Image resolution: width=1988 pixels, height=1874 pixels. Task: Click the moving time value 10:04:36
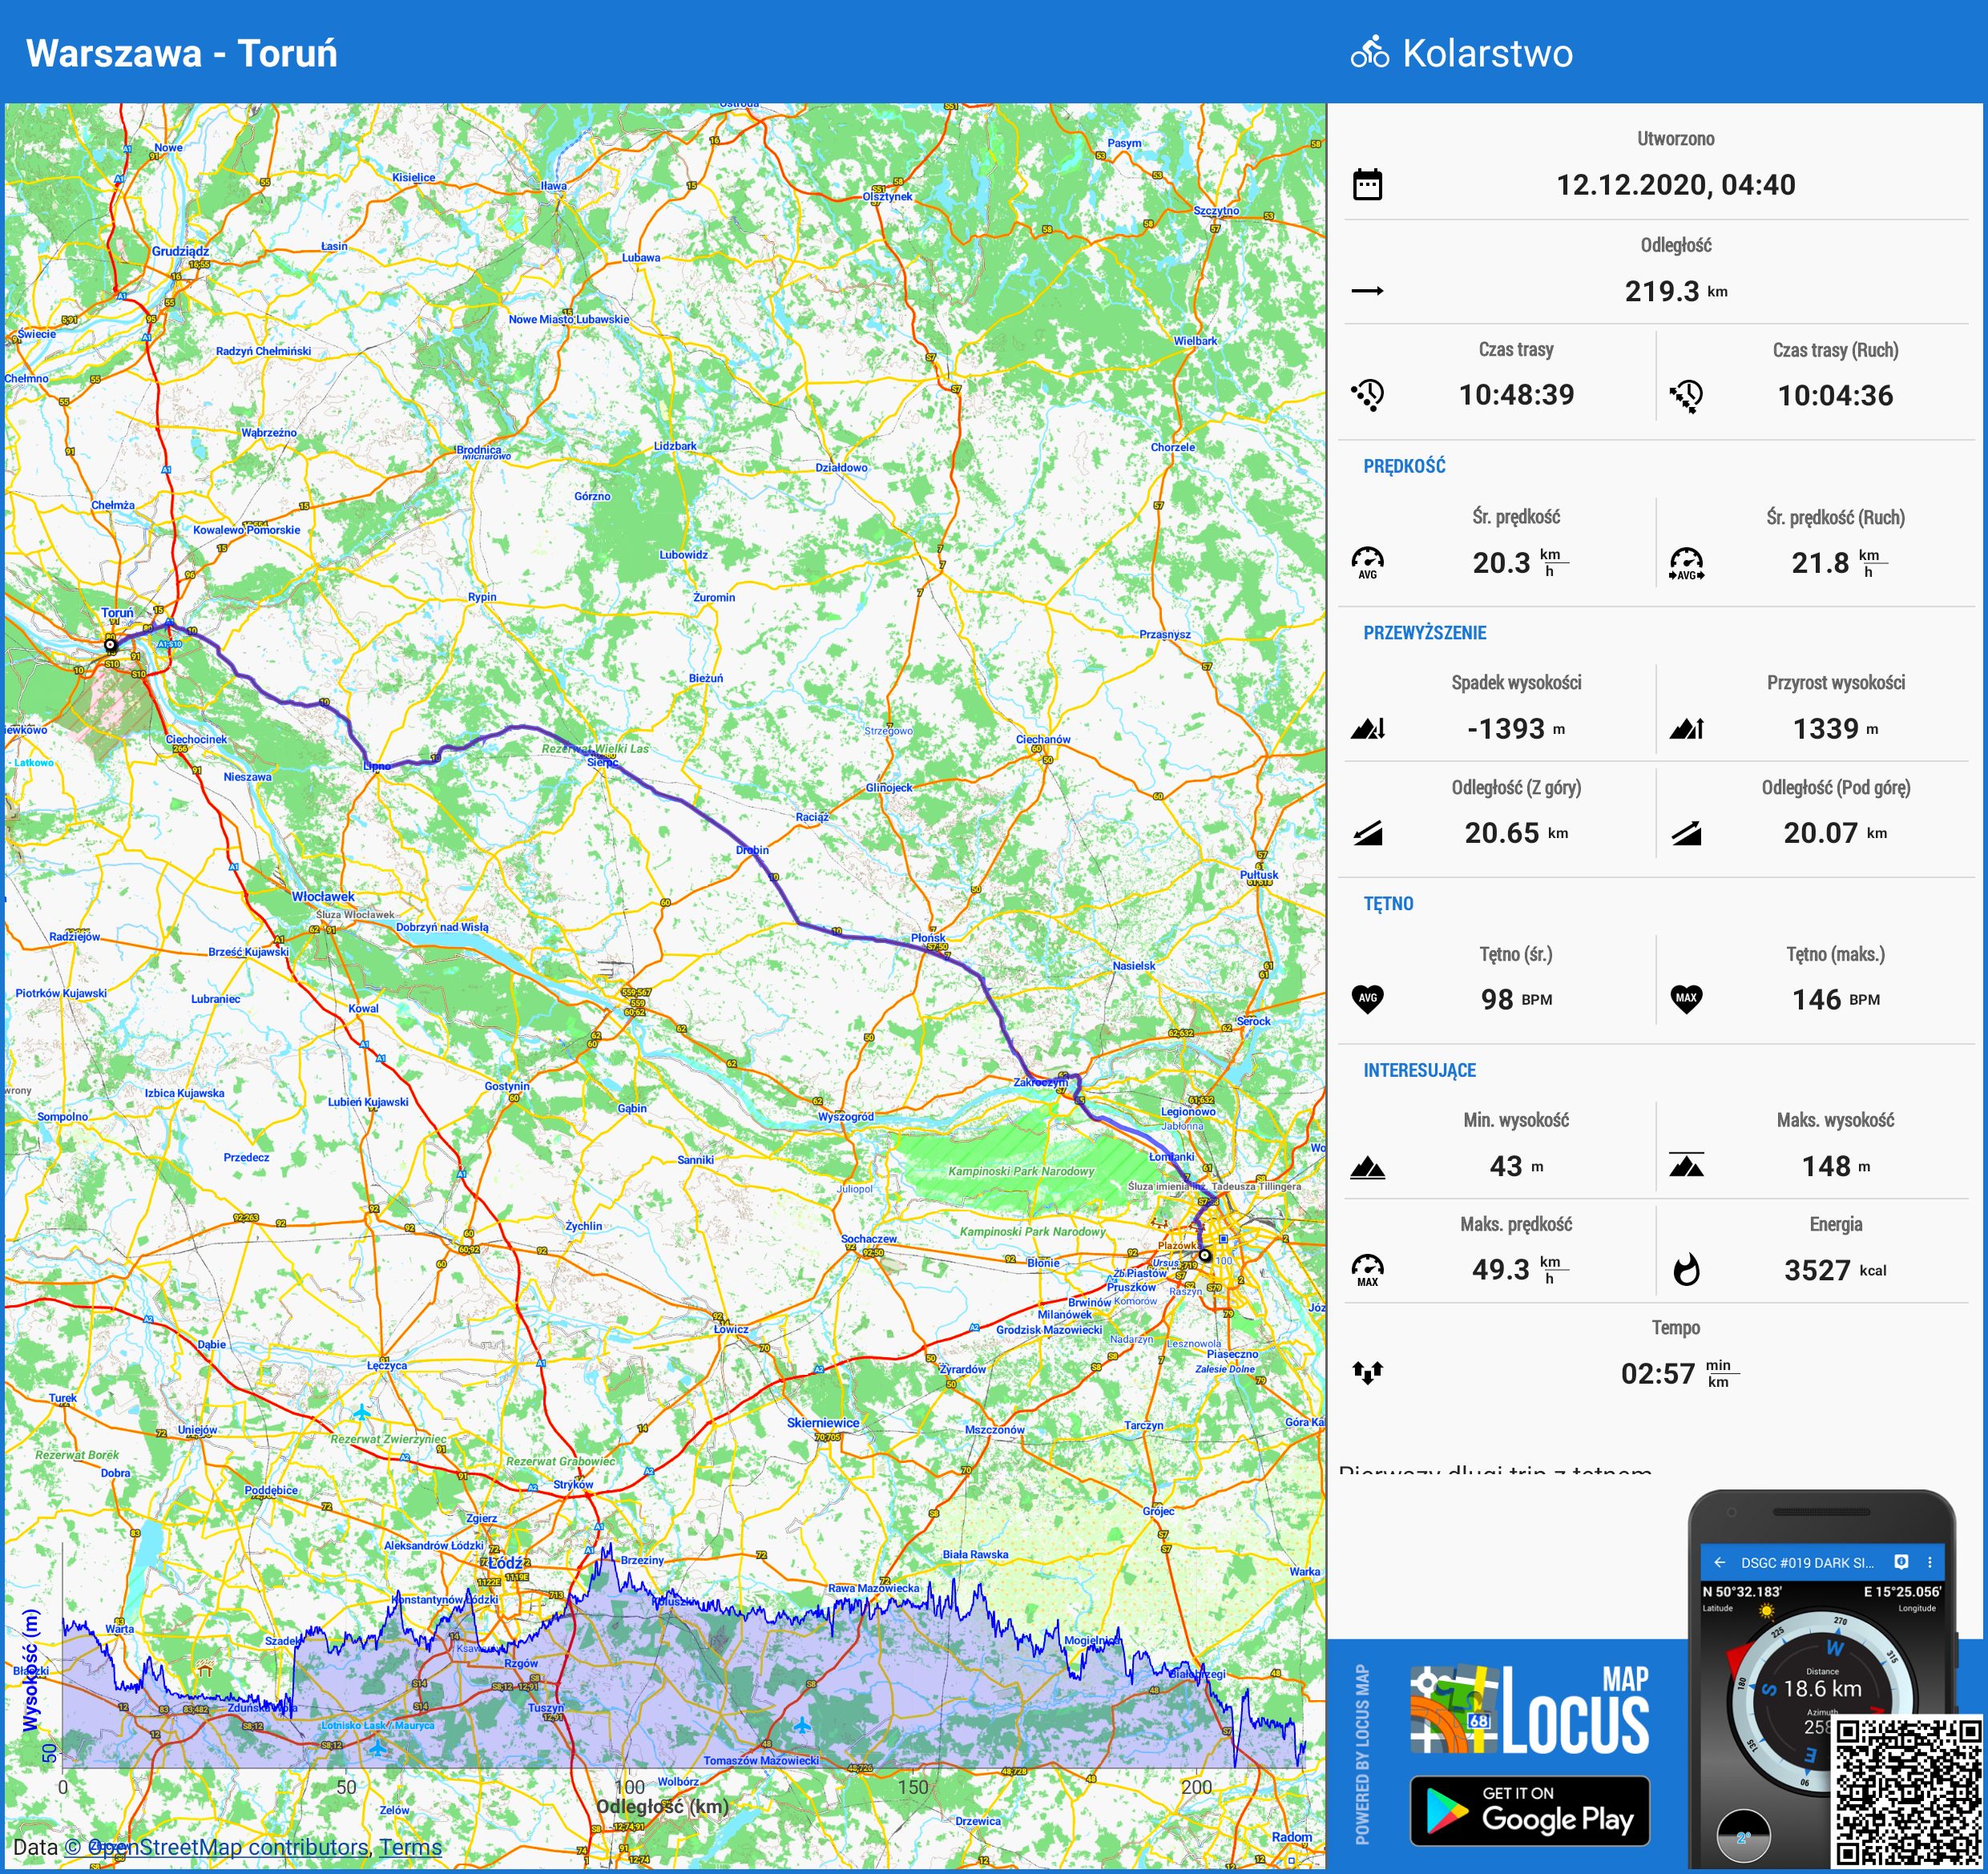1835,396
